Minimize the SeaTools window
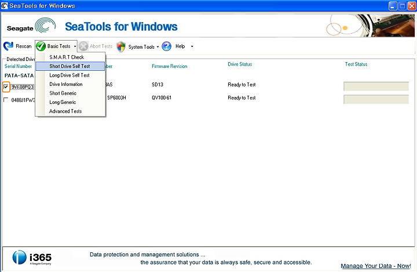The image size is (417, 272). 393,6
